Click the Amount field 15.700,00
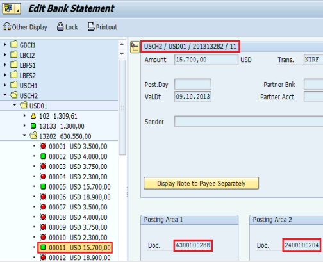Screen dimensions: 323x262 click(206, 60)
